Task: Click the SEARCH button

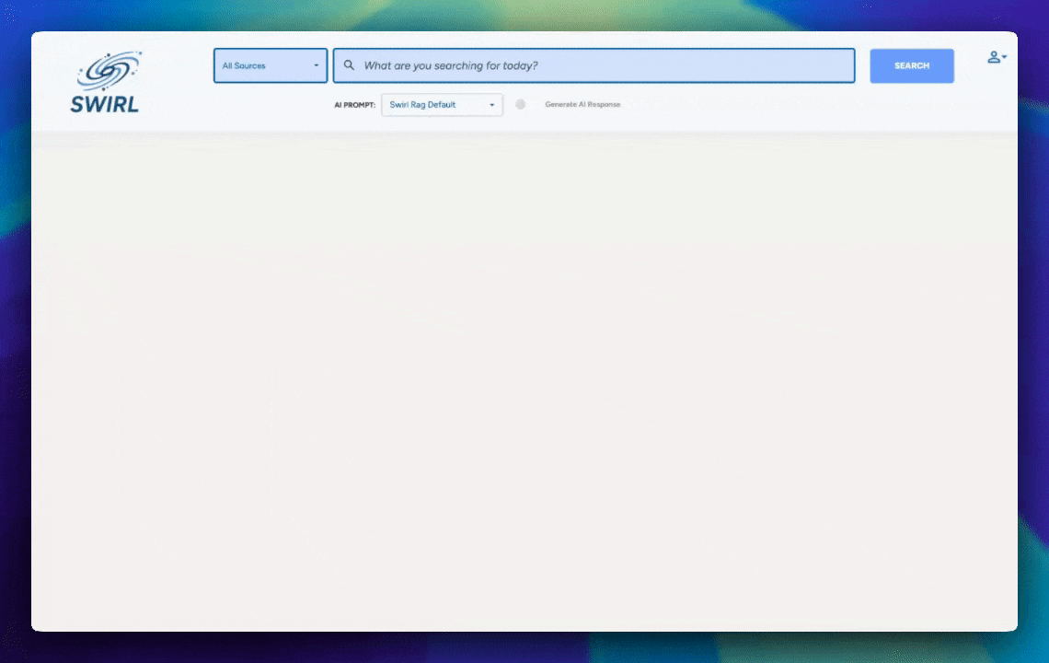Action: 911,65
